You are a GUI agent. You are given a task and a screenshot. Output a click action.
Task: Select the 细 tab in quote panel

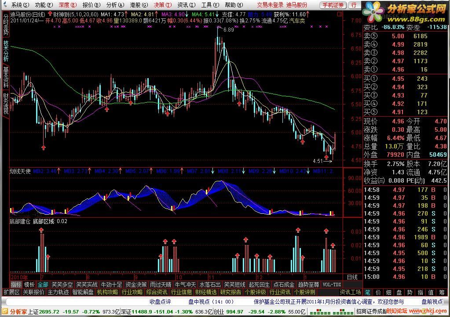[x=388, y=292]
